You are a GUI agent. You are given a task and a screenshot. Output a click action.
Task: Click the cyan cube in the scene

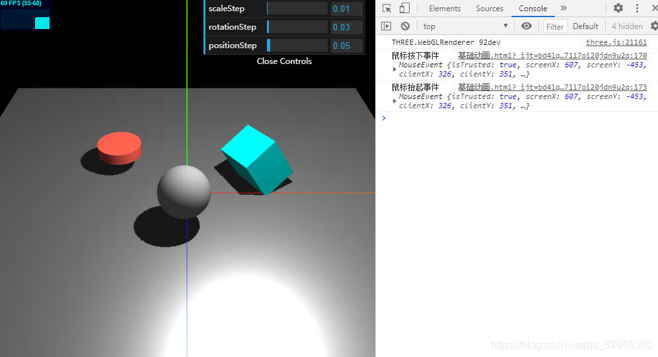[x=257, y=160]
